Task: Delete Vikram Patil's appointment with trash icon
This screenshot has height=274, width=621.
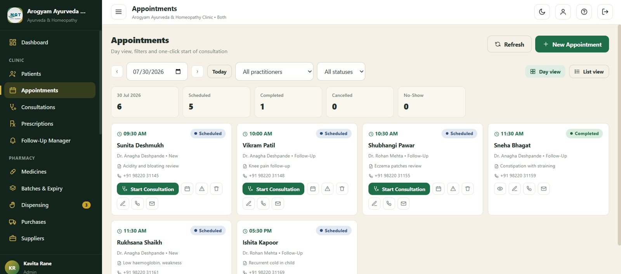Action: pos(342,189)
